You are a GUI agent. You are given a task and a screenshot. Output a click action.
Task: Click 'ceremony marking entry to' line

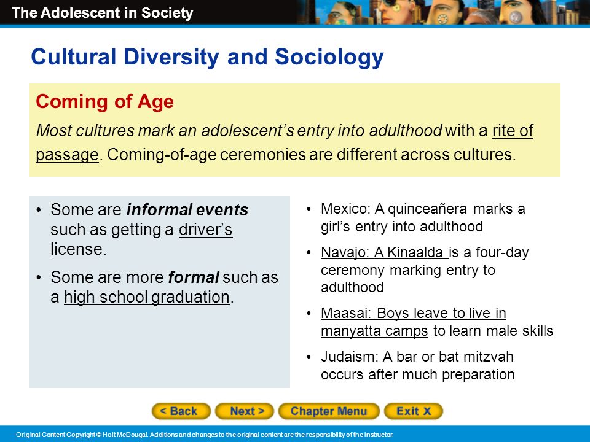click(x=408, y=270)
